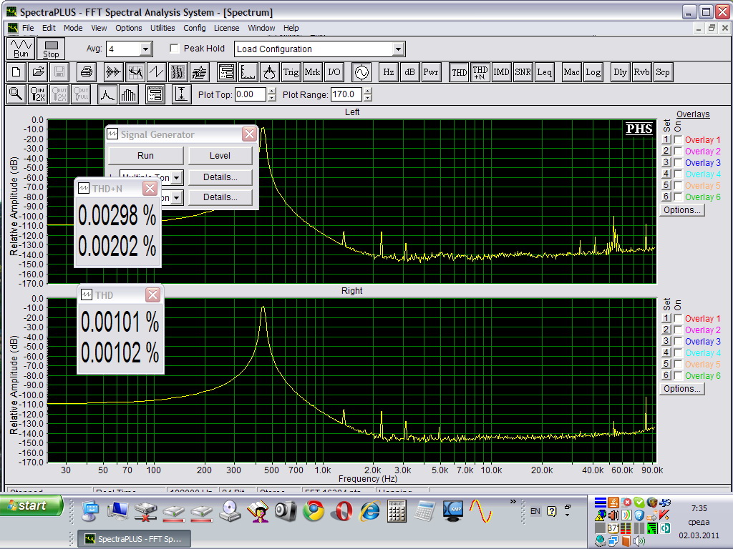This screenshot has height=549, width=733.
Task: Turn on Overlay 2 in Right plot
Action: [678, 330]
